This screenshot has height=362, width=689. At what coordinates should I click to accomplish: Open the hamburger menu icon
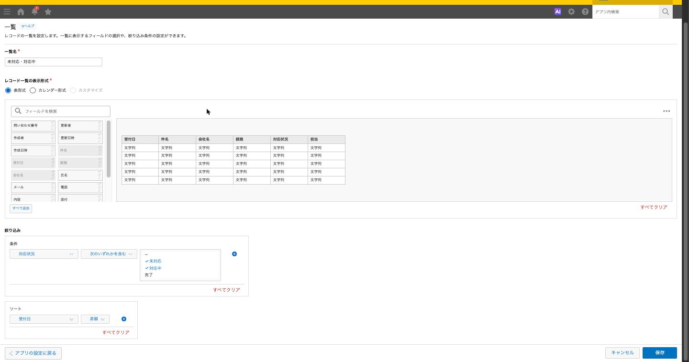coord(7,11)
